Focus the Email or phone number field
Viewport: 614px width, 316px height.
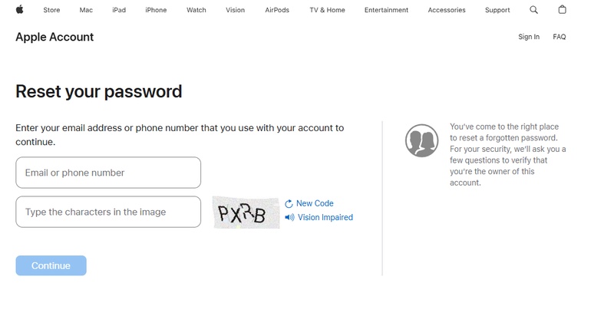tap(108, 173)
